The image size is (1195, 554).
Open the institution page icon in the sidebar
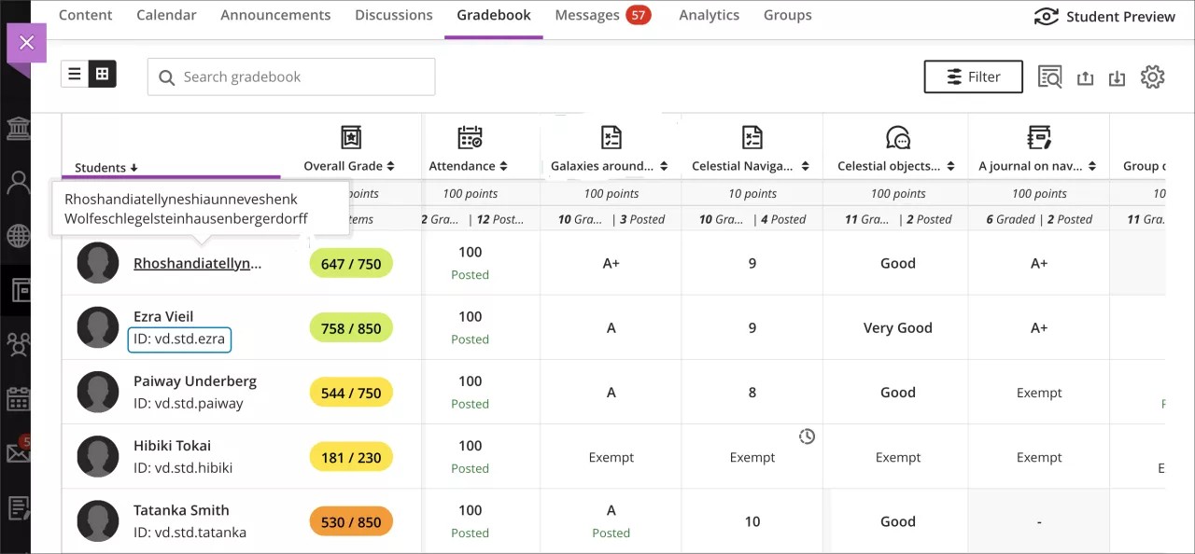point(19,129)
